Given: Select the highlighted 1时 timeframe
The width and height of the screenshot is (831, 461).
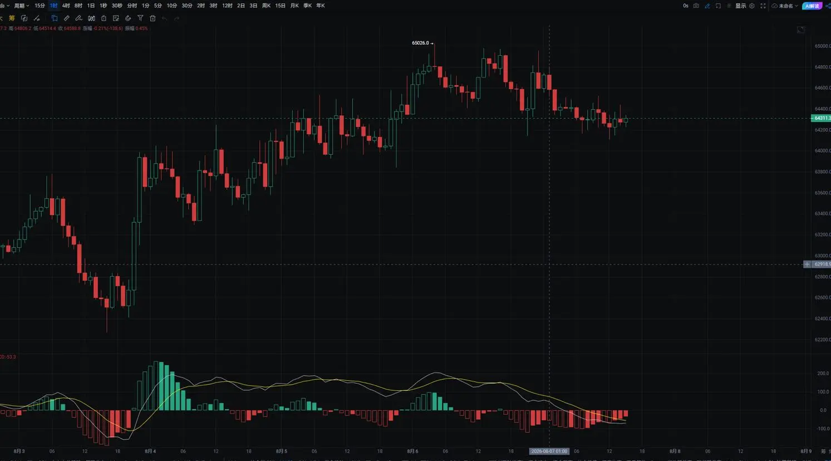Looking at the screenshot, I should click(53, 6).
